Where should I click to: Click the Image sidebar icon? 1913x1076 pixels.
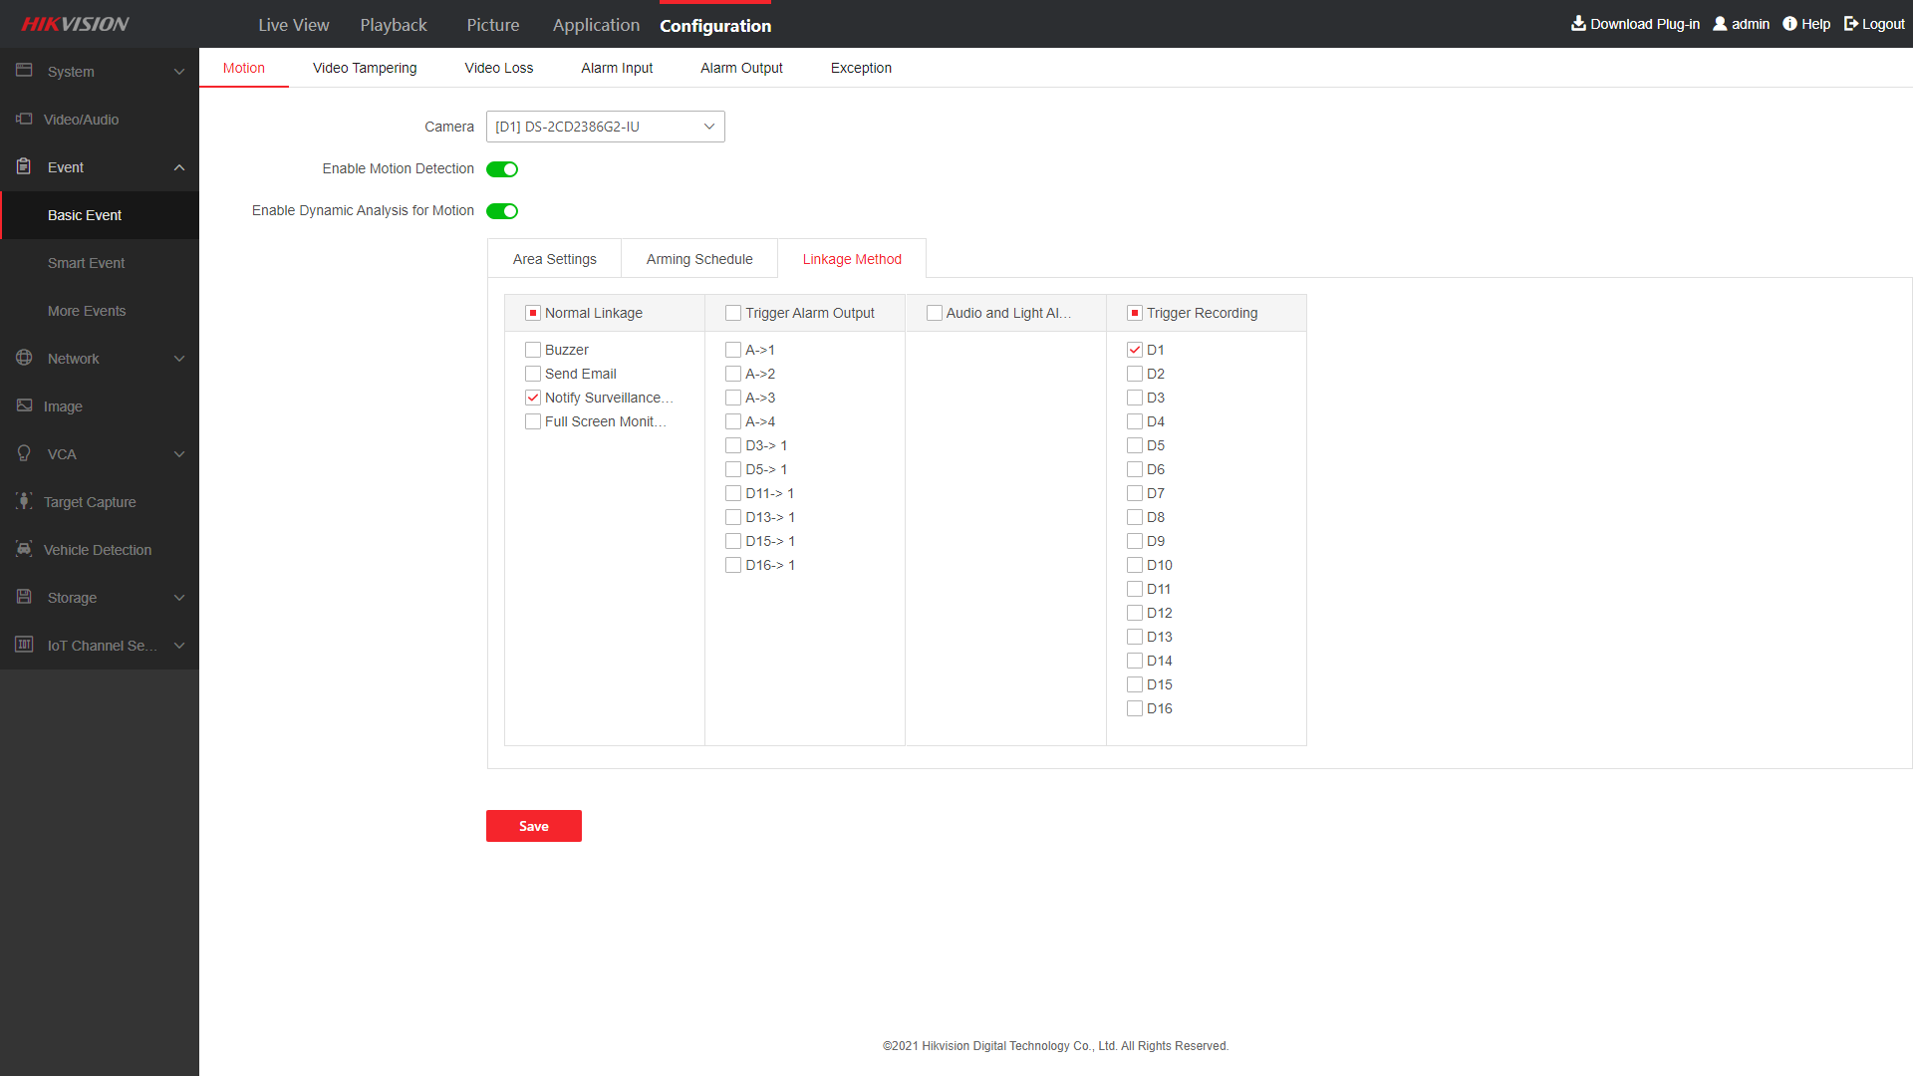pos(24,405)
